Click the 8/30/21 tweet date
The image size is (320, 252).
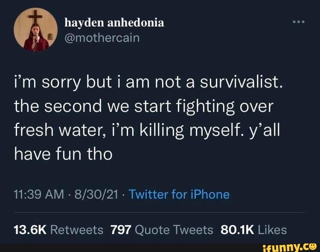coord(96,194)
